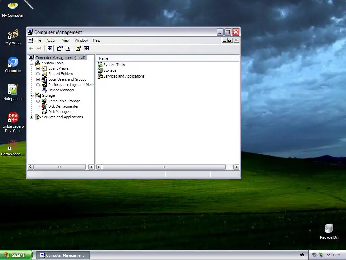This screenshot has width=346, height=260.
Task: Select Shared Folders in the tree
Action: click(60, 74)
